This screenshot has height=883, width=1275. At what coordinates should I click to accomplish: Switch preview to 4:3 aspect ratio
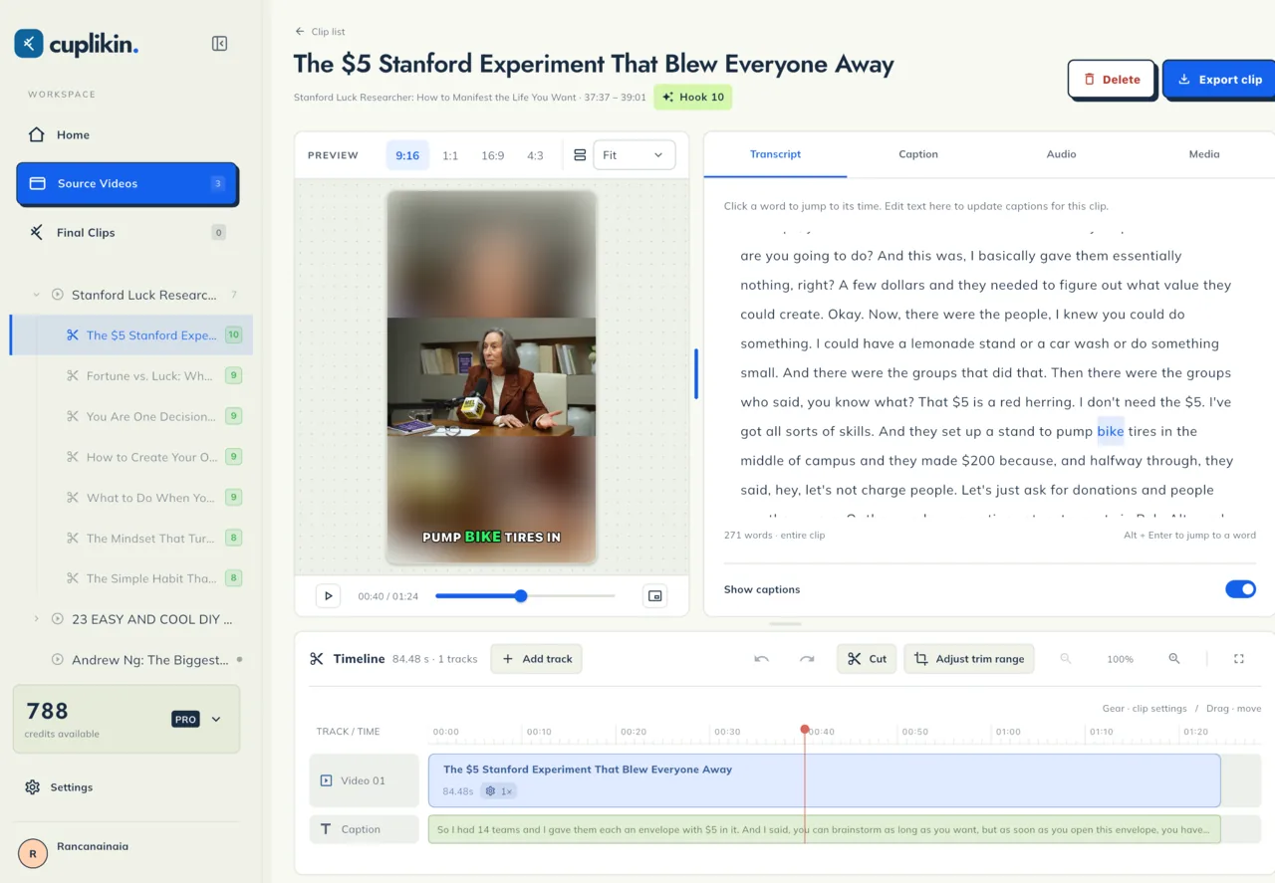[x=535, y=155]
